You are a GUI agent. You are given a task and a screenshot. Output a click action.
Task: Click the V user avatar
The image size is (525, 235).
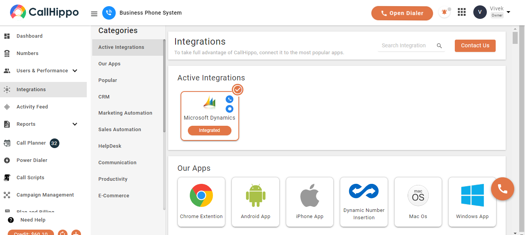coord(480,12)
